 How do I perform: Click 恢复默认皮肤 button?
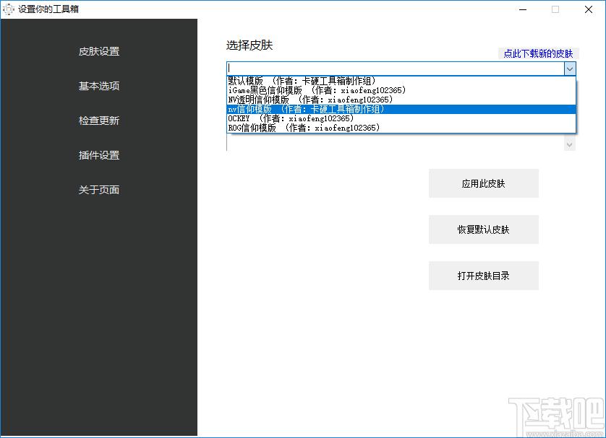(x=484, y=229)
